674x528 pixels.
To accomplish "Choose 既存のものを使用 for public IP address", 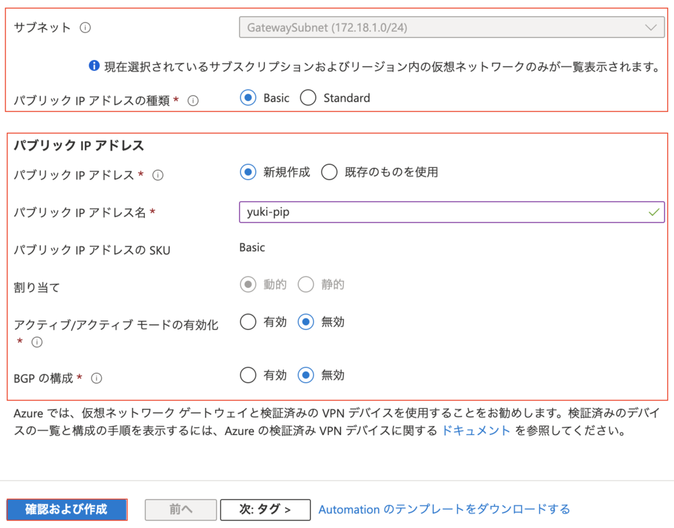I will (330, 173).
